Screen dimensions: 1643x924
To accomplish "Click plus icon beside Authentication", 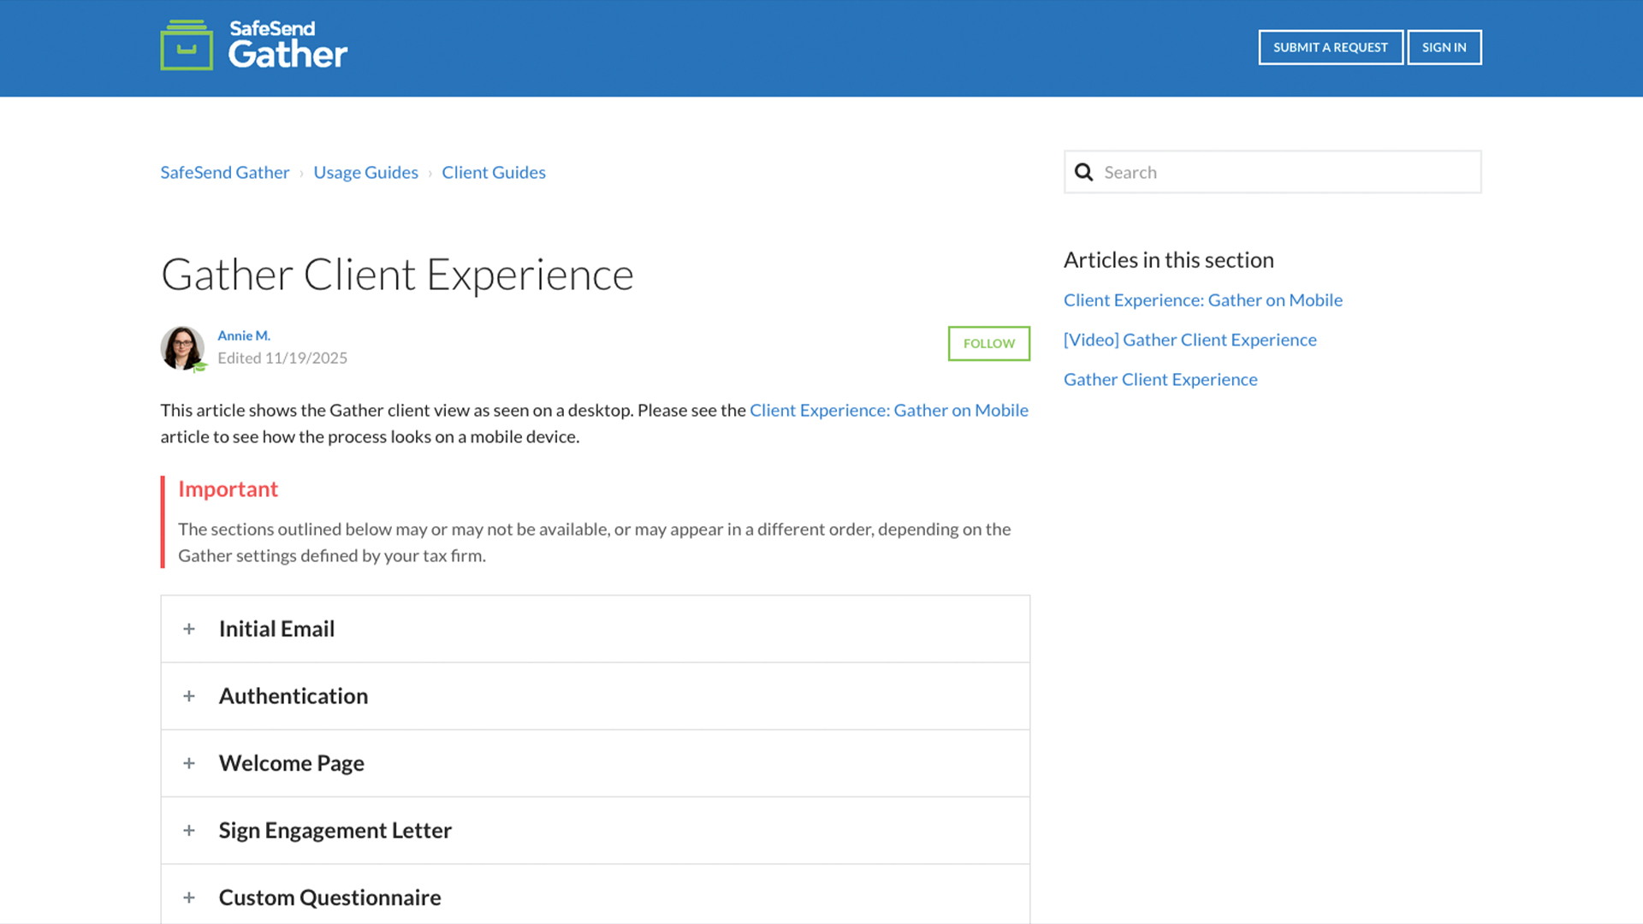I will pos(189,696).
